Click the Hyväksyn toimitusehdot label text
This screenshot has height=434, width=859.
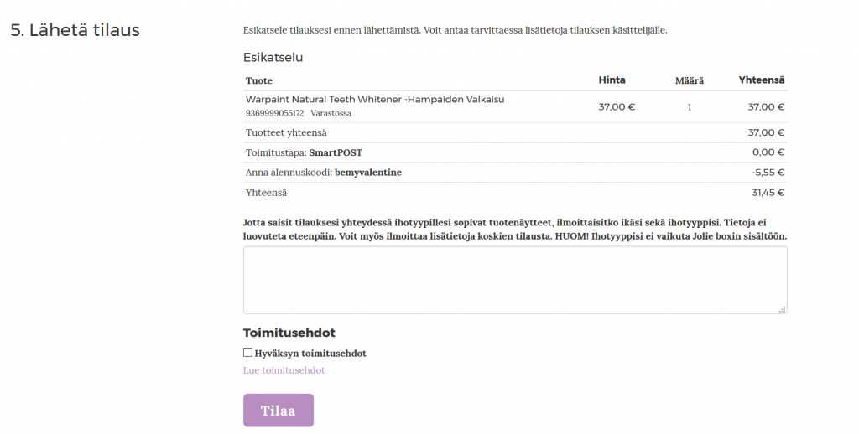click(x=310, y=354)
